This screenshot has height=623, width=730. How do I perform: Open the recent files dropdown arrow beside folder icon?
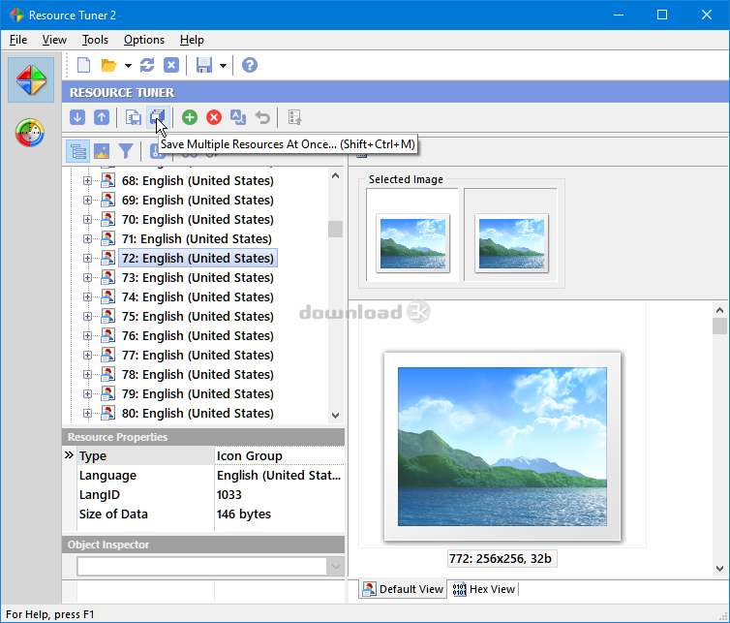[x=128, y=66]
